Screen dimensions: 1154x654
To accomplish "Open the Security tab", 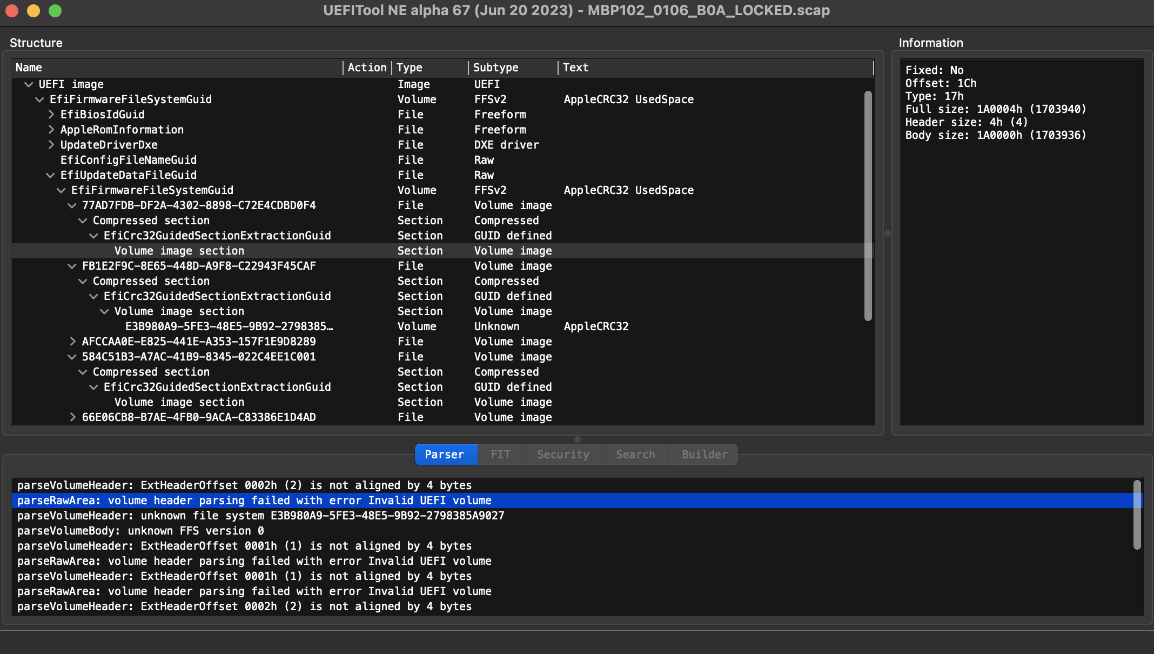I will pos(562,454).
